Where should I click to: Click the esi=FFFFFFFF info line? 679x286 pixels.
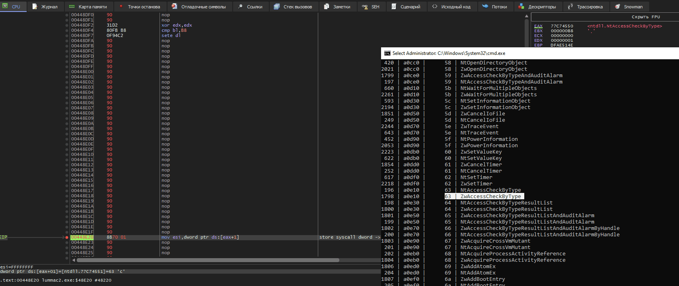(x=17, y=267)
